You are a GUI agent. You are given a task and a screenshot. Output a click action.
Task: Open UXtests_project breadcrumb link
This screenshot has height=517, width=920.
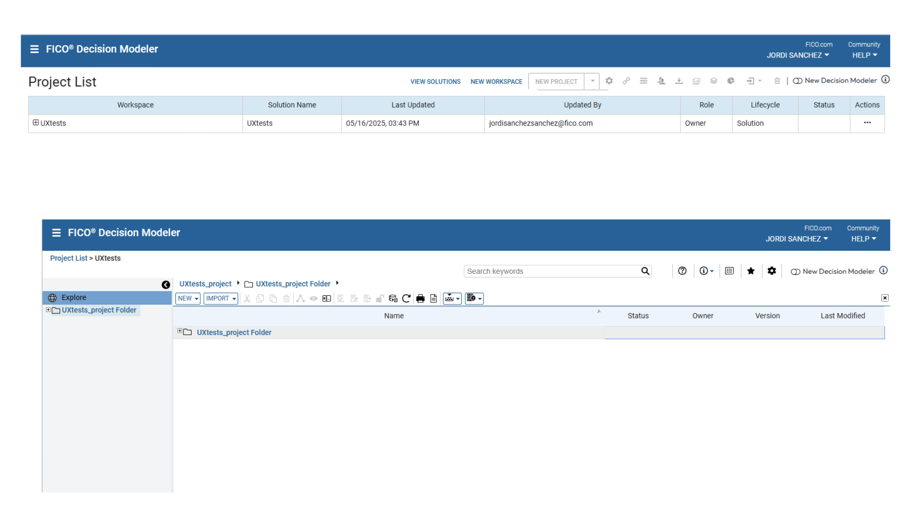coord(206,284)
